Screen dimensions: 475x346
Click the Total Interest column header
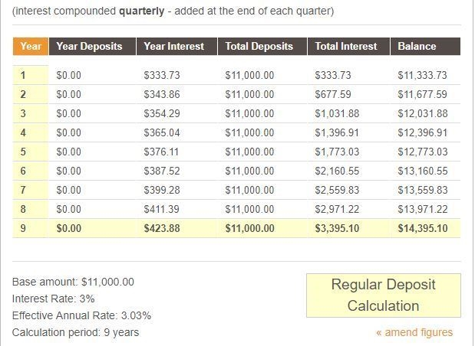pos(348,46)
